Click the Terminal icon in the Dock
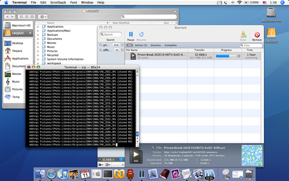This screenshot has width=289, height=181. pos(108,174)
